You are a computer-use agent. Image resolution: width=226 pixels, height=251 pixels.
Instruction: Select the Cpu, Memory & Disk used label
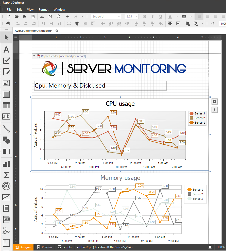pos(100,86)
